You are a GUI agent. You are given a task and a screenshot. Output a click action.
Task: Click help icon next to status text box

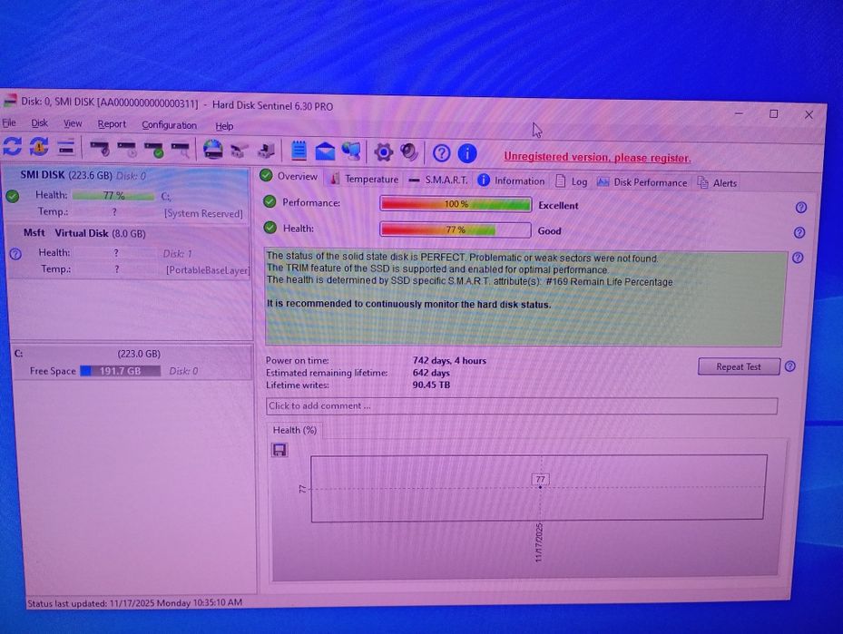coord(798,258)
